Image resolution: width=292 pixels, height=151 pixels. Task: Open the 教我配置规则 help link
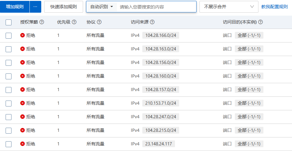tap(274, 7)
